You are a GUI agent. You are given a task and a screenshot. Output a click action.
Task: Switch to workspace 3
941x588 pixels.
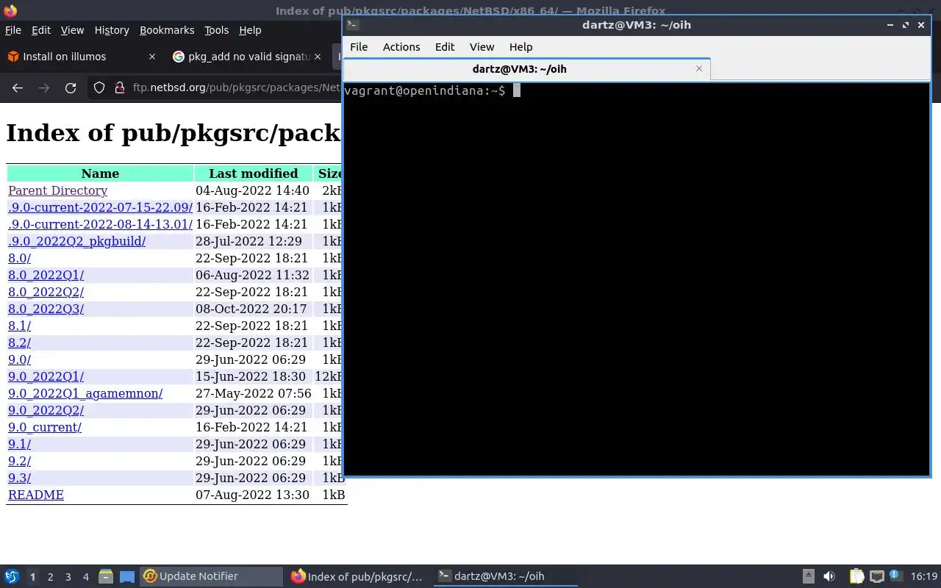point(68,577)
